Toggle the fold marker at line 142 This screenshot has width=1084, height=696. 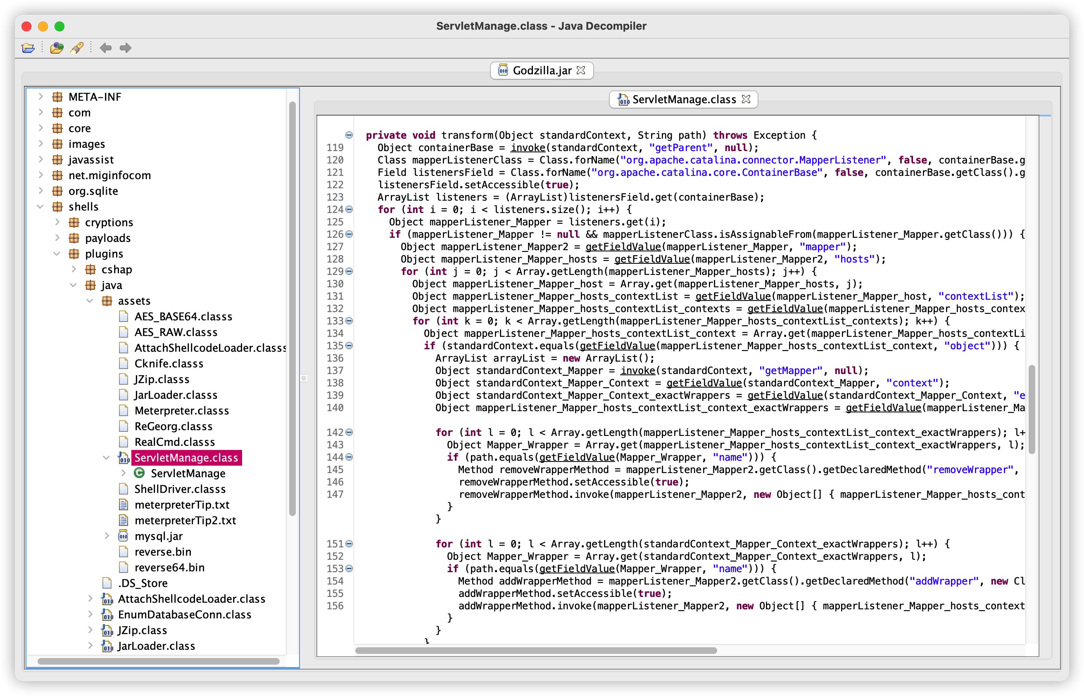click(349, 432)
